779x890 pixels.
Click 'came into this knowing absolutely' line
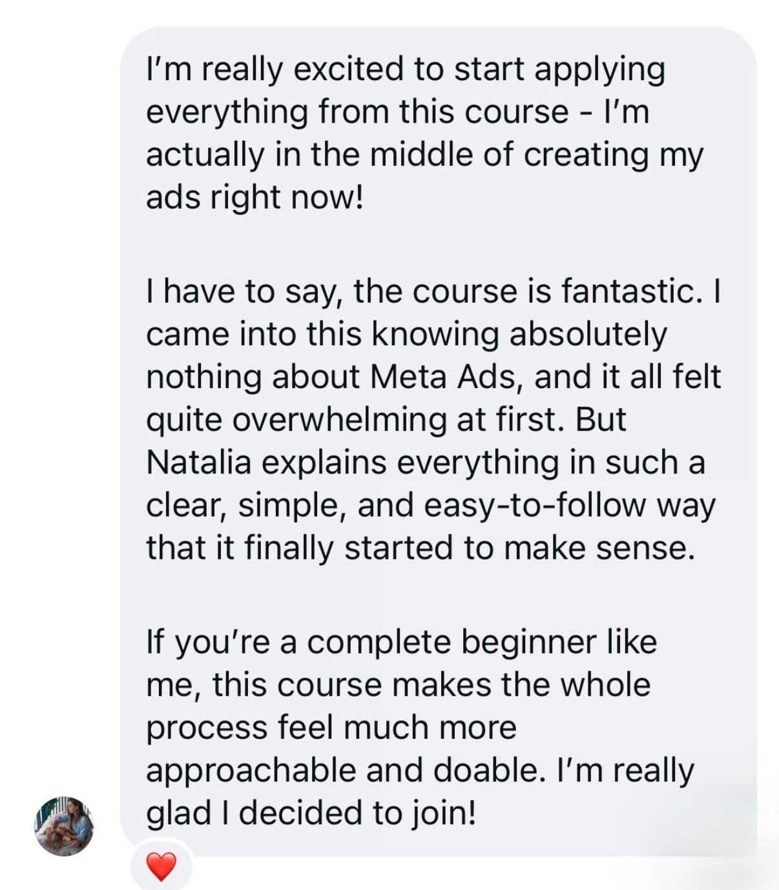click(406, 335)
